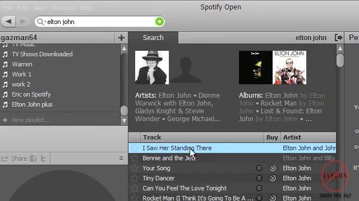
Task: Add new playlist with plus button
Action: [x=121, y=37]
